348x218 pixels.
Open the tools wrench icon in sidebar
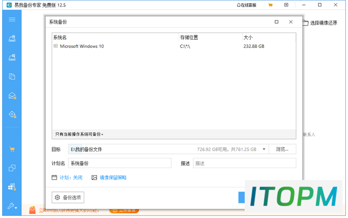(x=12, y=206)
